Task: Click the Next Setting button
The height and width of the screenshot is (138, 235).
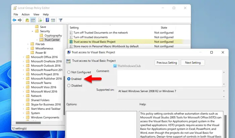Action: [193, 63]
